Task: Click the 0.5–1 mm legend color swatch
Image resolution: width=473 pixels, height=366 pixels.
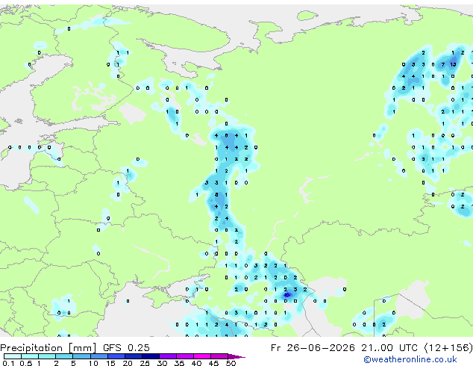Action: [30, 356]
